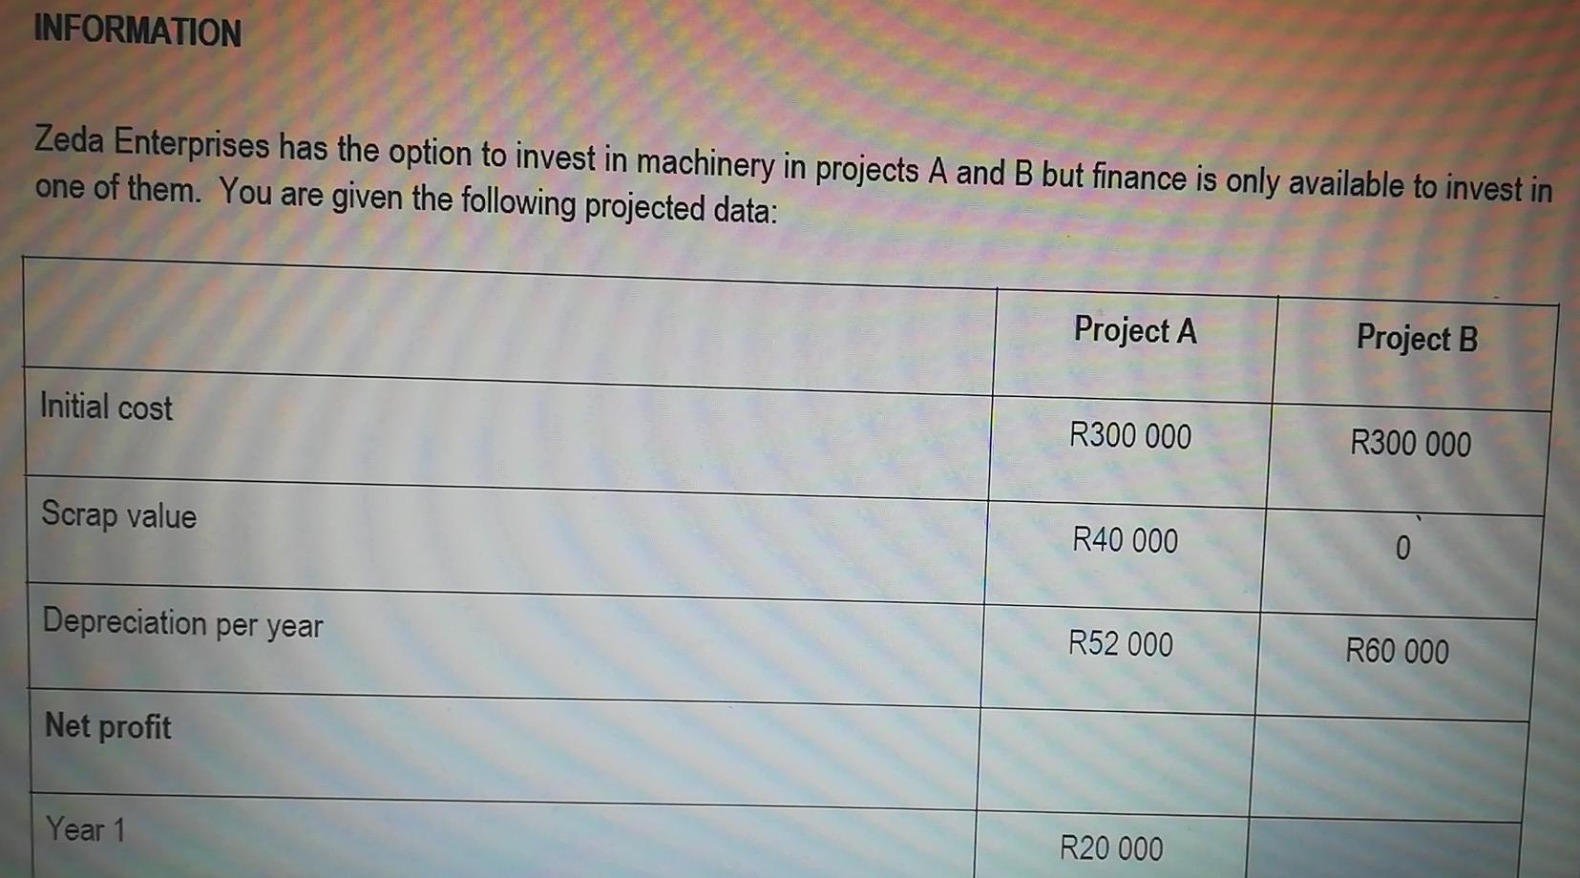Select the Scrap value row label
Viewport: 1580px width, 878px height.
pos(118,515)
